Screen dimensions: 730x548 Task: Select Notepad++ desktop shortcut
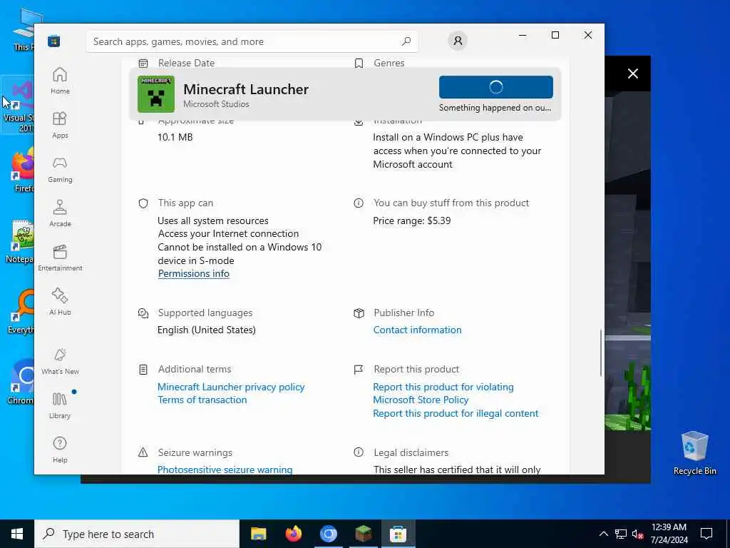(x=19, y=241)
